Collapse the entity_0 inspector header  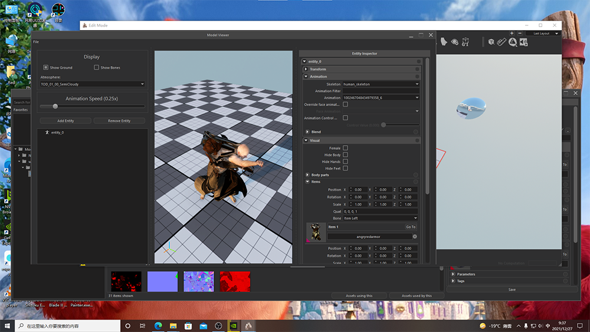tap(304, 61)
